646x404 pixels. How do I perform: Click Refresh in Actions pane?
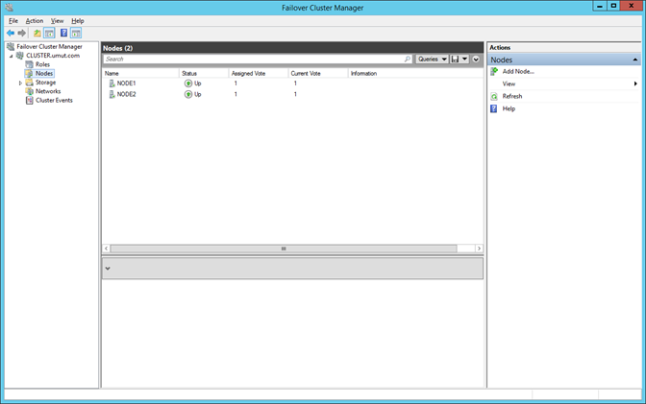pyautogui.click(x=512, y=96)
